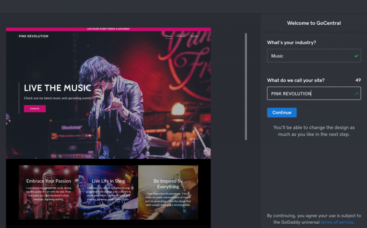Select the Home tab in the preview navigation
The height and width of the screenshot is (228, 367).
click(168, 36)
